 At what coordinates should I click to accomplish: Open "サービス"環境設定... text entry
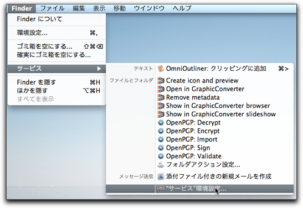point(196,189)
